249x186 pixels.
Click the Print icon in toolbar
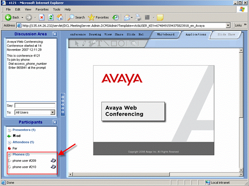click(x=138, y=17)
